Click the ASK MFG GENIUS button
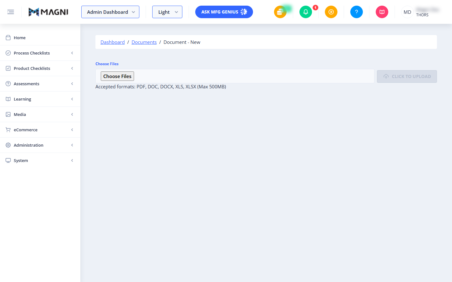Image resolution: width=452 pixels, height=282 pixels. pos(224,12)
